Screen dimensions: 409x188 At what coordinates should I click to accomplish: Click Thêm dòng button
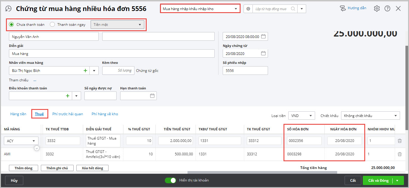[24, 168]
